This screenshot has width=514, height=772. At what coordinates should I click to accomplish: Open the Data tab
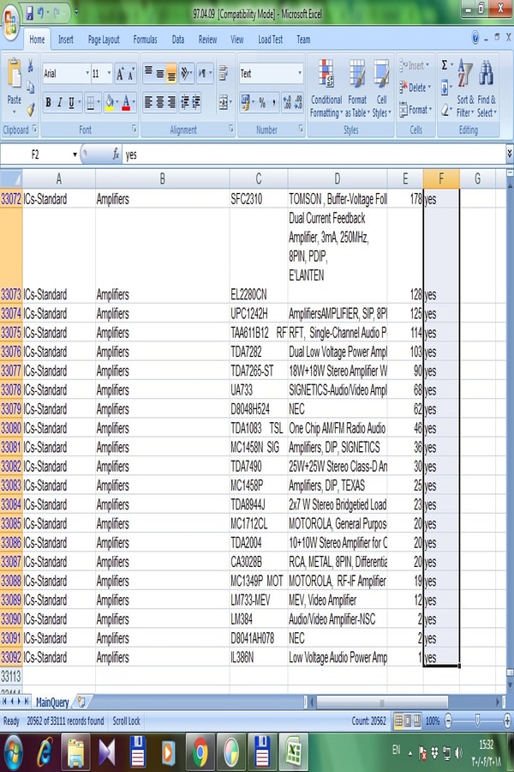pyautogui.click(x=178, y=39)
